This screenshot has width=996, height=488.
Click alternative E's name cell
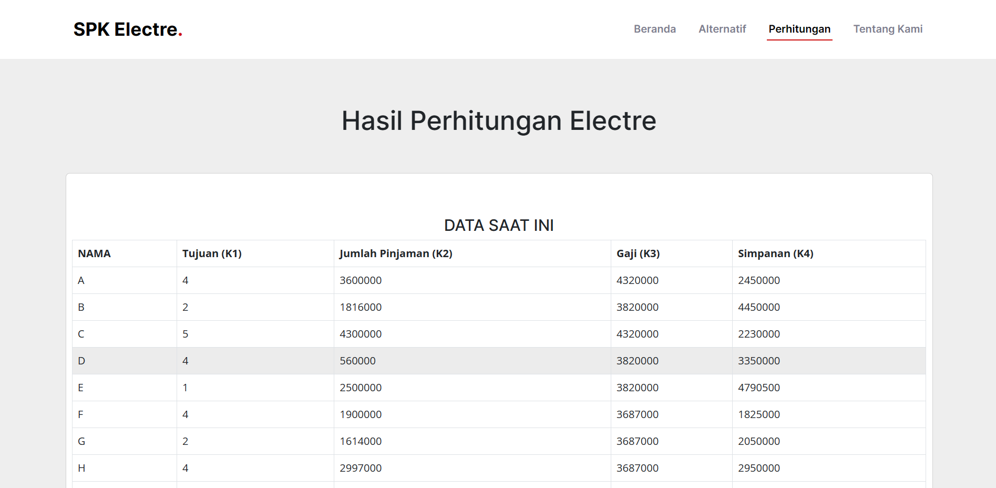click(x=80, y=388)
